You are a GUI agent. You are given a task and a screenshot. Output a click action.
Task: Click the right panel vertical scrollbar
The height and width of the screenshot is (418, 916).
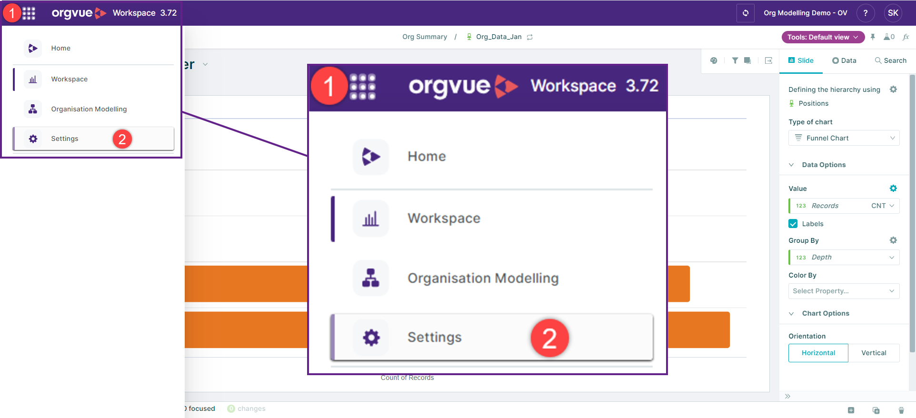[912, 213]
